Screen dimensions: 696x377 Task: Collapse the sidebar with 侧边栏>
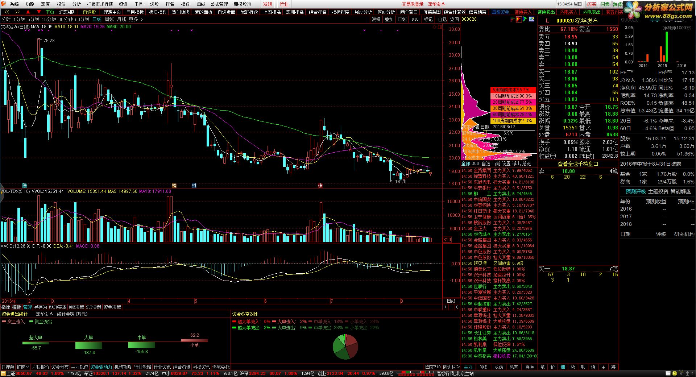point(451,367)
